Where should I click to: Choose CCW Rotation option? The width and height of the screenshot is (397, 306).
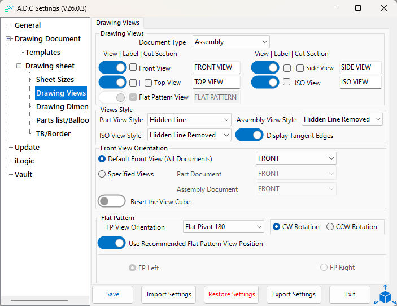[x=330, y=227]
